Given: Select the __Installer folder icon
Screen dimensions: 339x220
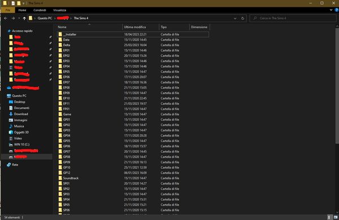Looking at the screenshot, I should (60, 34).
